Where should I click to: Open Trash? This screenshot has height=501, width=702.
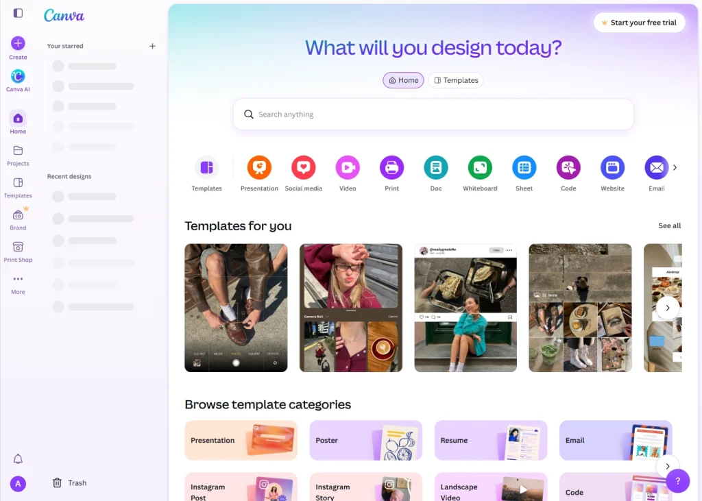(x=70, y=482)
